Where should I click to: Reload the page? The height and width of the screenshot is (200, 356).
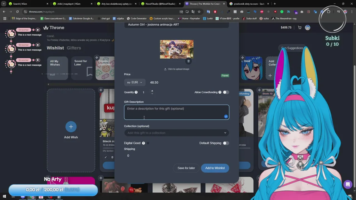coord(17,12)
